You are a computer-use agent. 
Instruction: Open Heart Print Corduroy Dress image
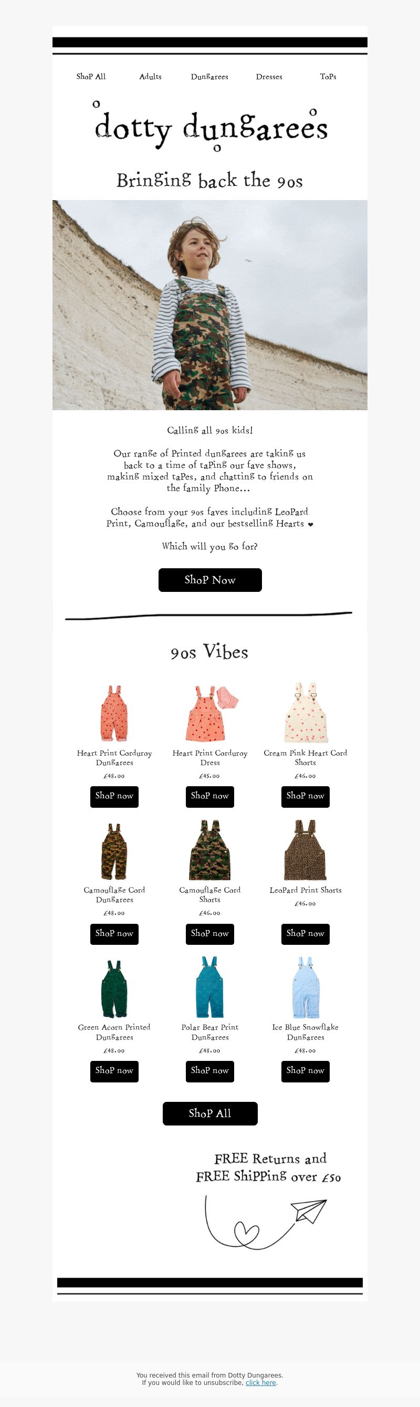tap(209, 712)
